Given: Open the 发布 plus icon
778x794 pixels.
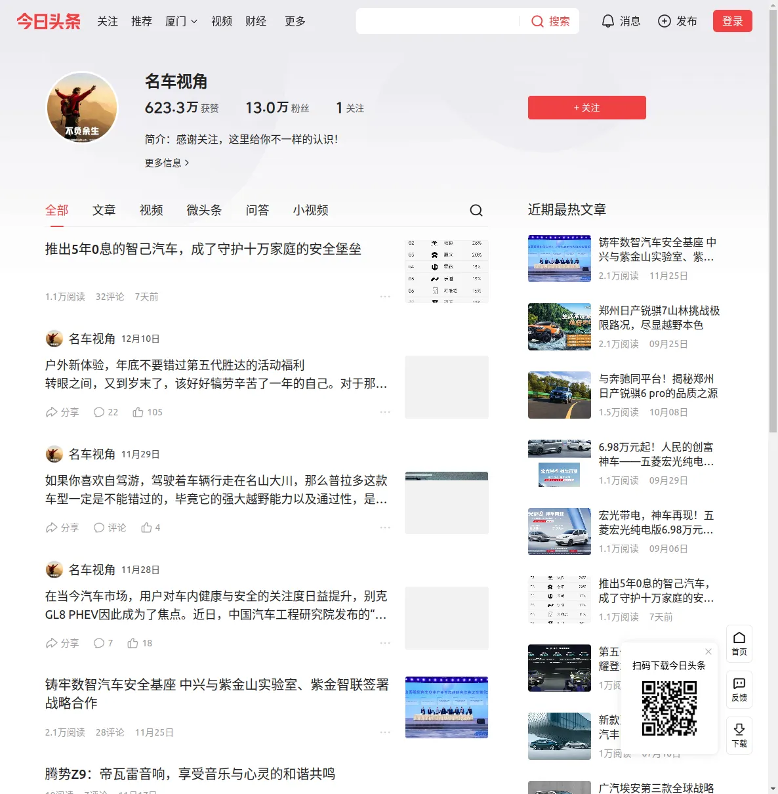Looking at the screenshot, I should tap(677, 21).
